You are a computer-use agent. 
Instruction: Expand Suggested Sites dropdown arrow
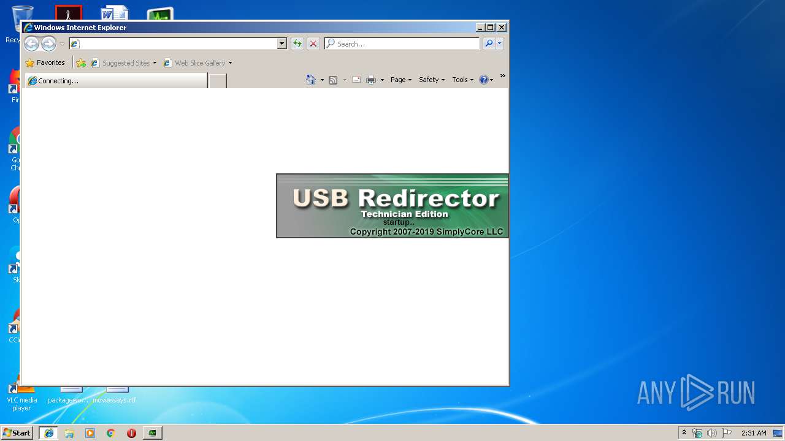pos(155,63)
